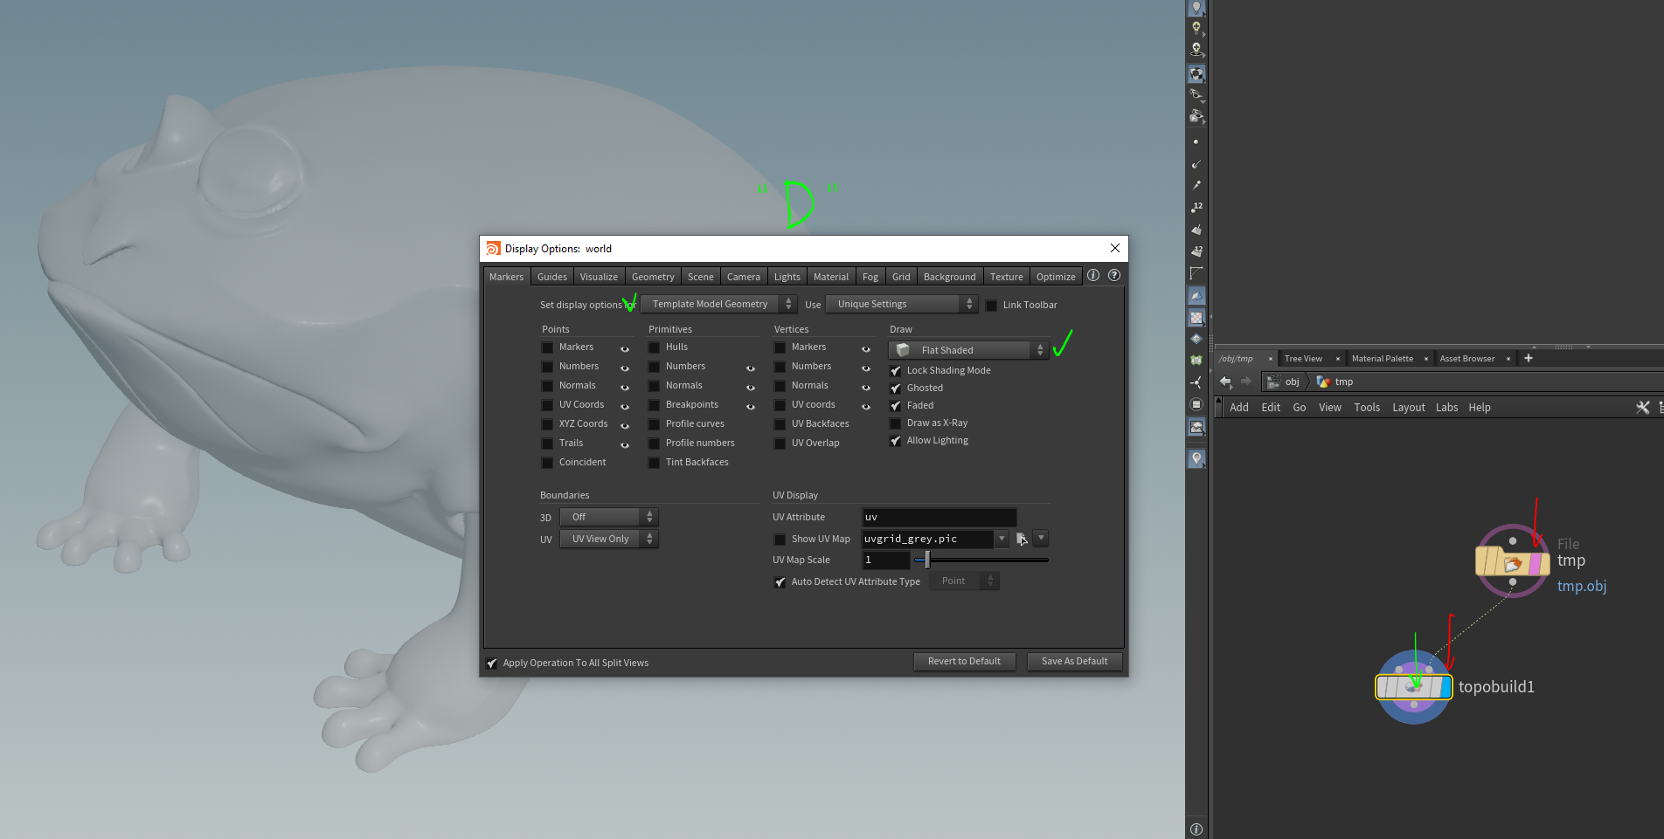Click the File tmp node icon

1512,562
